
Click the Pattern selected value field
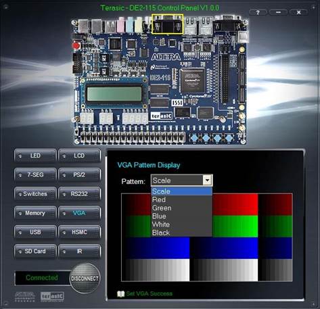[x=177, y=181]
